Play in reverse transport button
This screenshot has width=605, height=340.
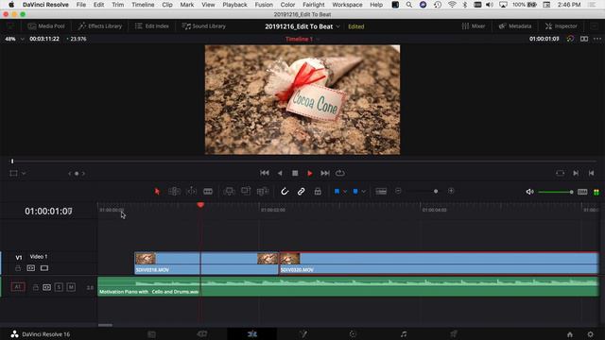[x=280, y=174]
